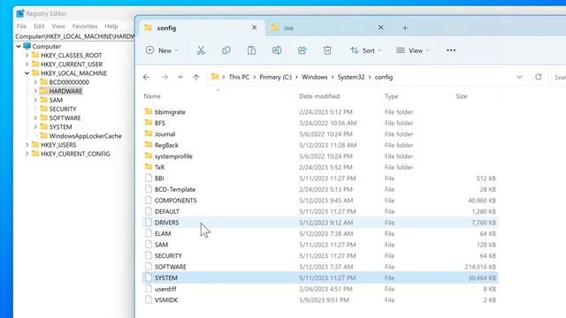Click the Computer icon in Registry tree
The width and height of the screenshot is (566, 318).
coord(27,46)
